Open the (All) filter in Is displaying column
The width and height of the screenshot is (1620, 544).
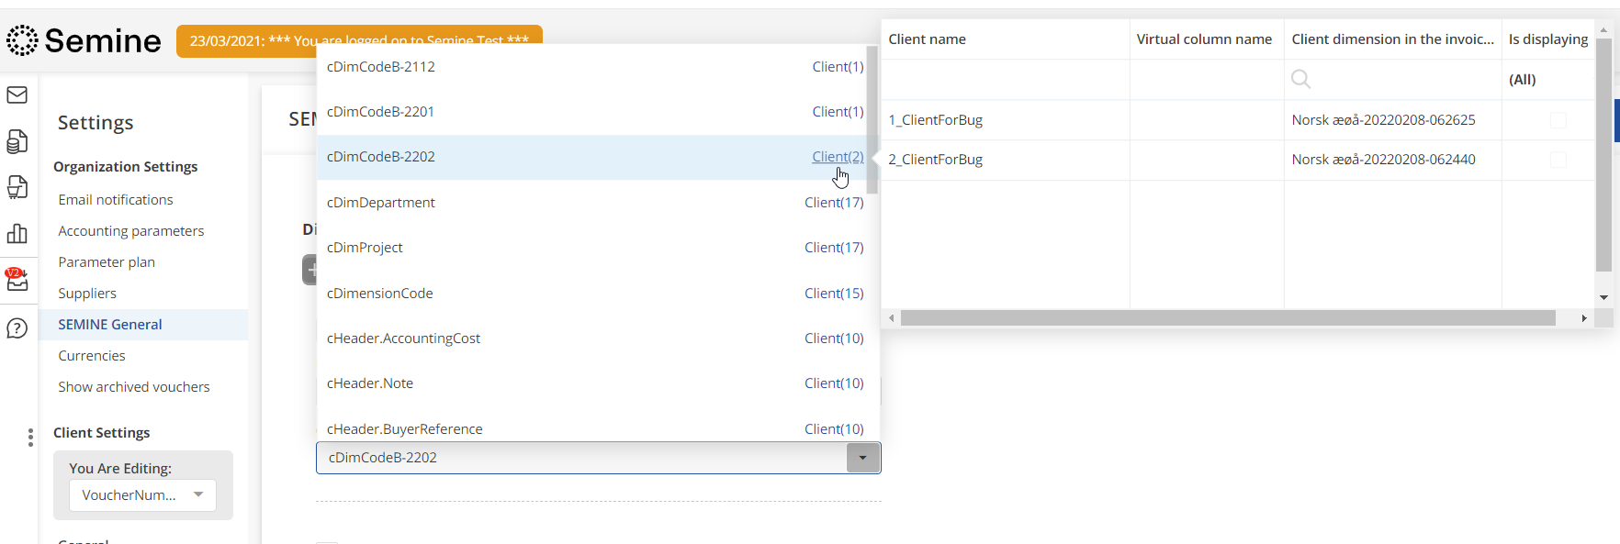(1524, 79)
